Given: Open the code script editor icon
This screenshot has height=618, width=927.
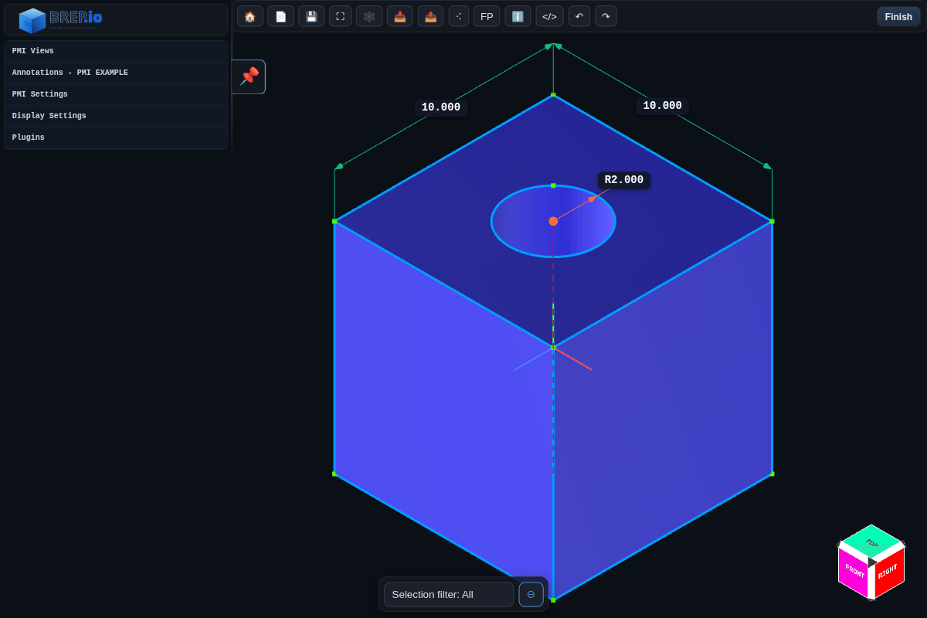Looking at the screenshot, I should (549, 16).
